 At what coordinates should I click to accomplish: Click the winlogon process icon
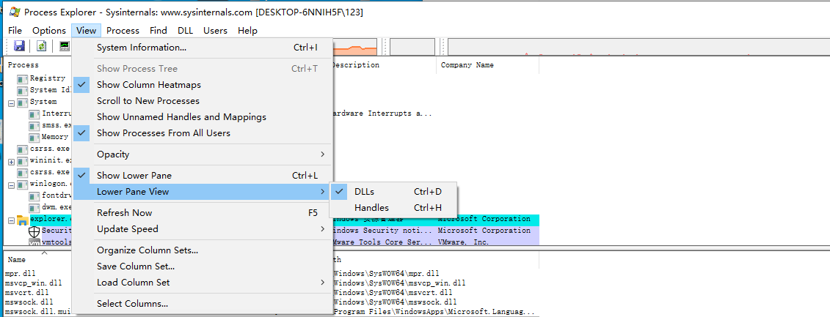point(22,184)
